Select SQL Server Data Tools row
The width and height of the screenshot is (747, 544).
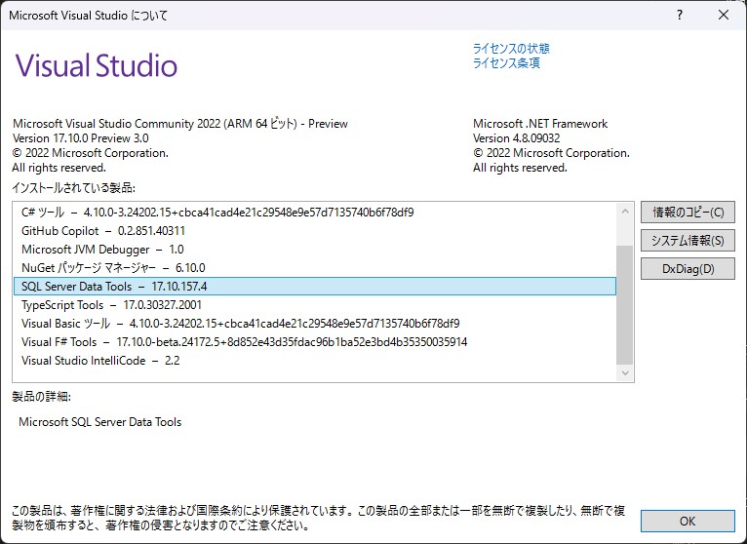(x=314, y=287)
